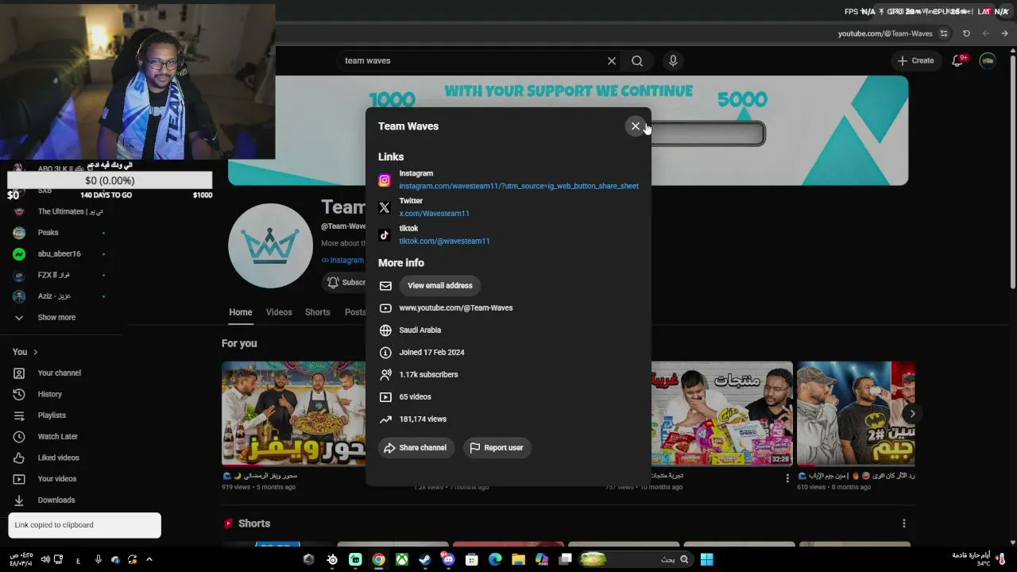Open the instagram.com/wavesteam11 link
The height and width of the screenshot is (572, 1017).
519,186
